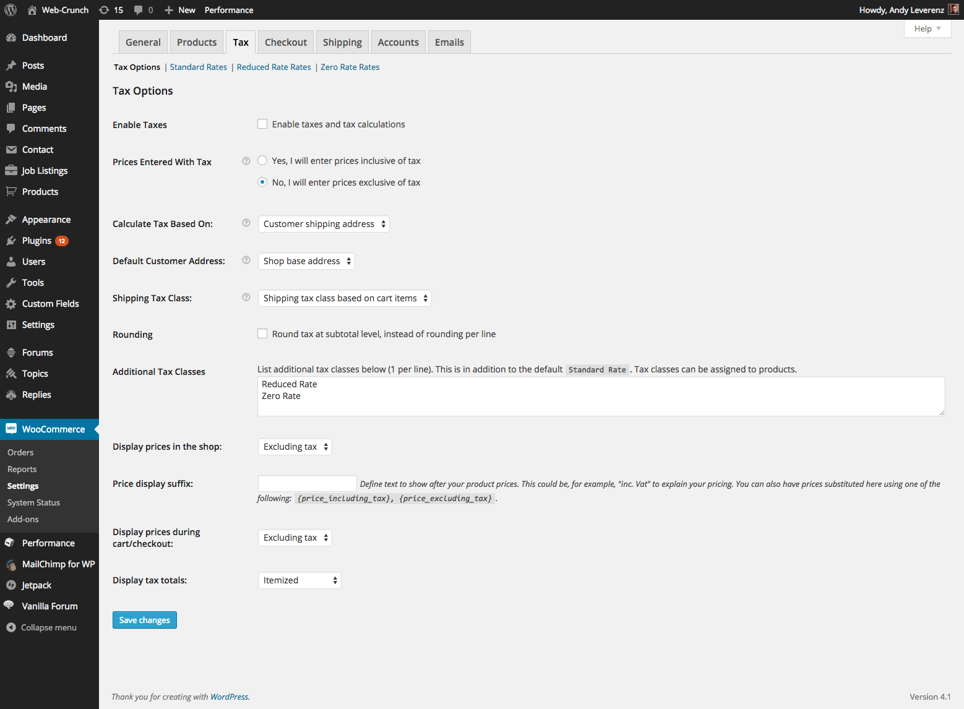The width and height of the screenshot is (964, 709).
Task: Click the MailChimp for WP icon
Action: point(11,564)
